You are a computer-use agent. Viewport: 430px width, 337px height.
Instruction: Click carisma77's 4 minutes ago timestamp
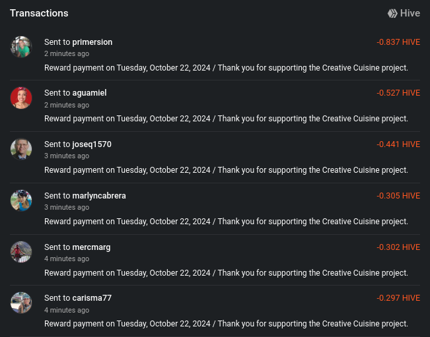pos(67,310)
